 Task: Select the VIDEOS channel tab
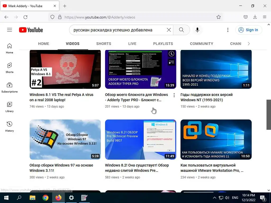[x=73, y=44]
